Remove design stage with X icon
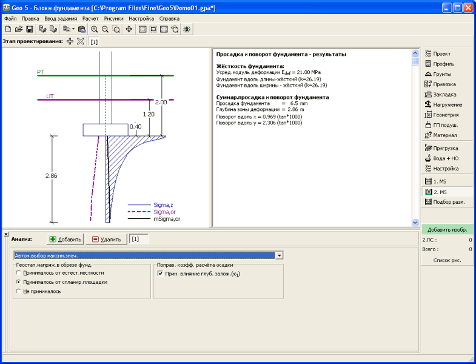Viewport: 476px width, 364px height. tap(80, 41)
